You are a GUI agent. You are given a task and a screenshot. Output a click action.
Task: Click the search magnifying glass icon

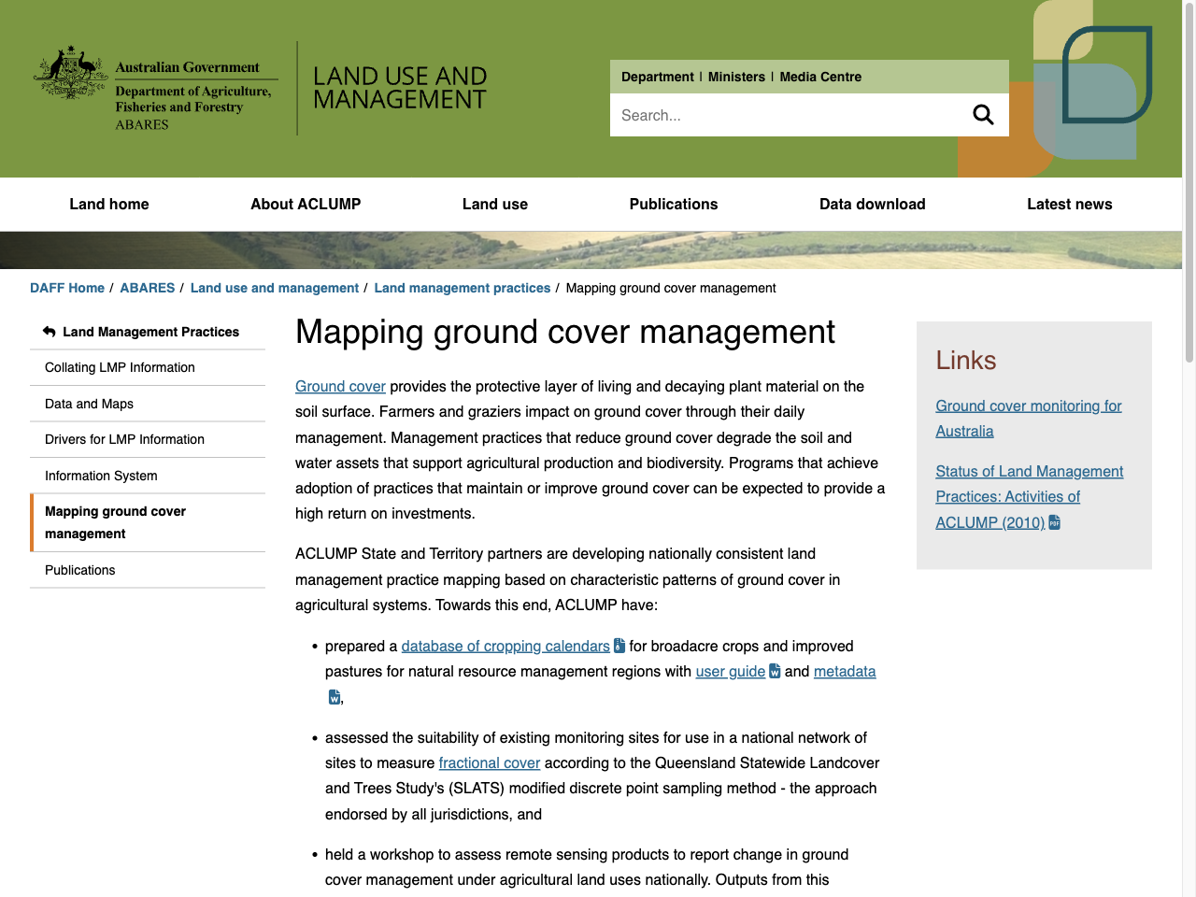[983, 114]
